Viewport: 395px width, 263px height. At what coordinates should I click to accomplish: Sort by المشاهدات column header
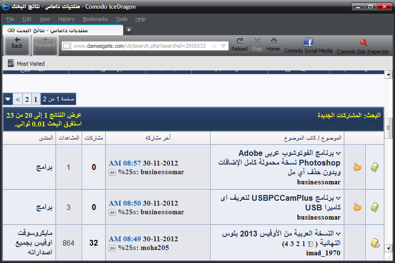69,138
